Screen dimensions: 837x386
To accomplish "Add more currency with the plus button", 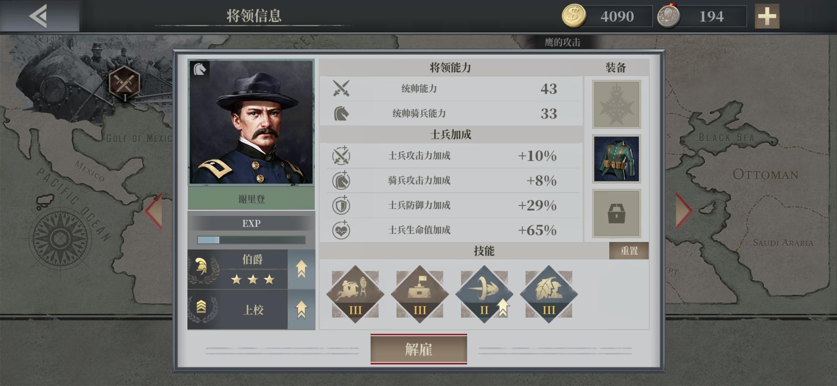I will [x=767, y=16].
